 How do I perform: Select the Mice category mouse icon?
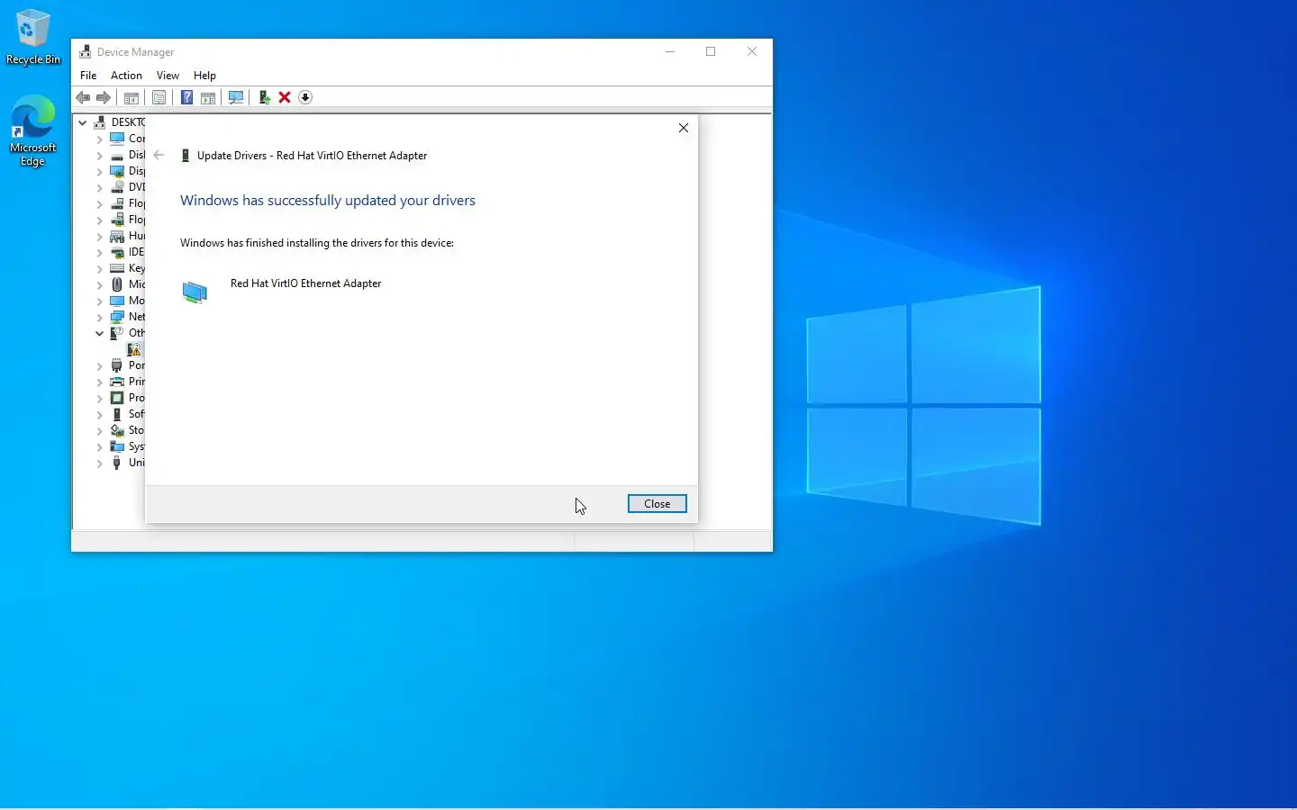pos(117,284)
